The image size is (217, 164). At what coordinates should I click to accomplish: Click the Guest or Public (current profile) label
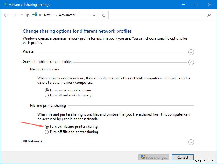47,62
